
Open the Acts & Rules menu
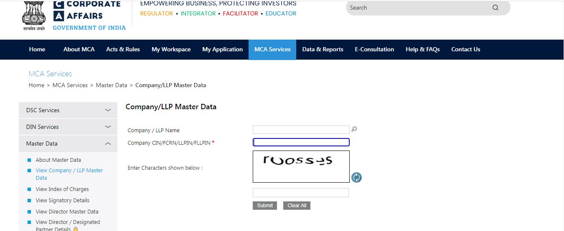click(x=123, y=49)
